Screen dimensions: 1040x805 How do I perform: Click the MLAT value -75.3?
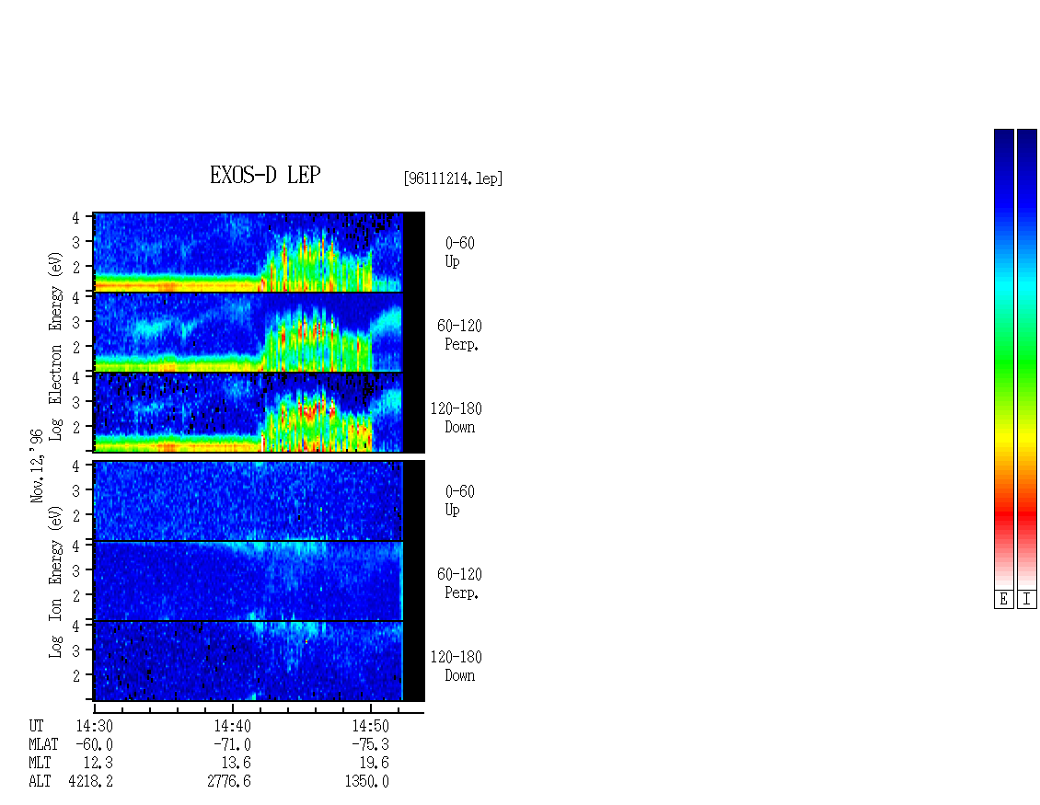pyautogui.click(x=370, y=744)
